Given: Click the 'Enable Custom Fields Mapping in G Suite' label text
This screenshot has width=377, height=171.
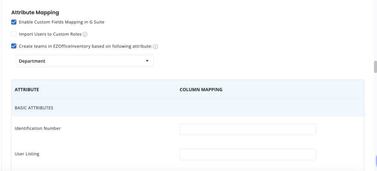Looking at the screenshot, I should coord(61,22).
